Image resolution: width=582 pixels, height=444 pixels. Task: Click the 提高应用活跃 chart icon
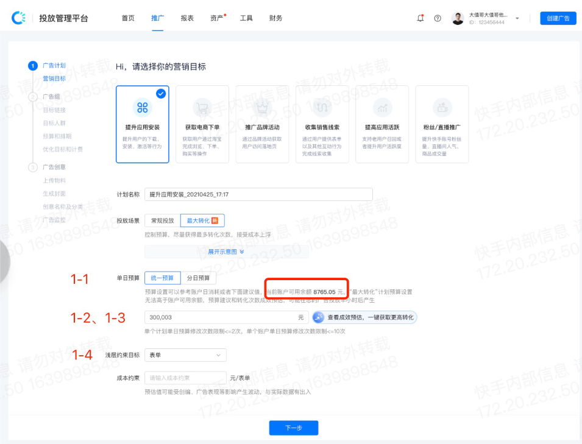pyautogui.click(x=381, y=108)
